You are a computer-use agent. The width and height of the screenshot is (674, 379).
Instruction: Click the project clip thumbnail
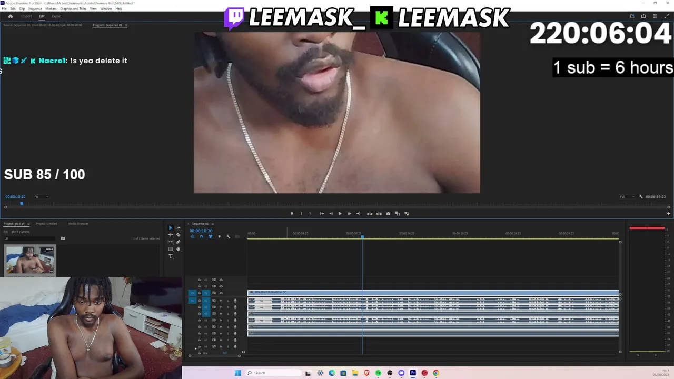29,260
